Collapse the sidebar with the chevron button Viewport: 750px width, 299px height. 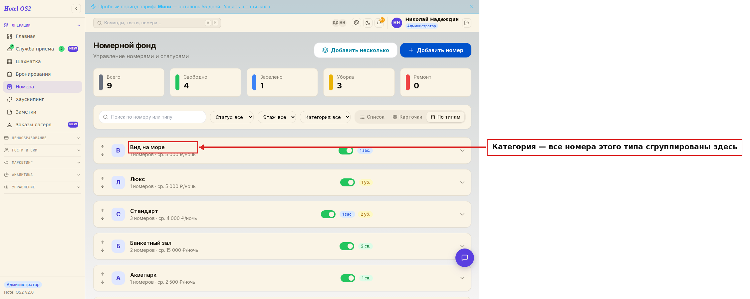[76, 9]
